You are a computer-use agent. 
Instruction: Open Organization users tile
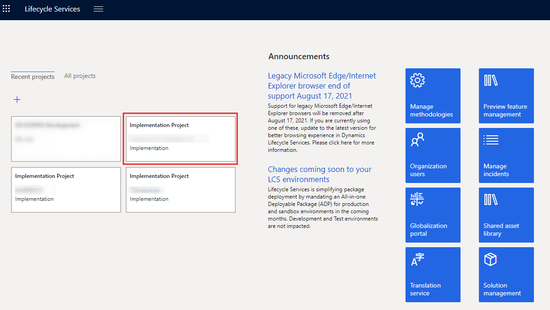pyautogui.click(x=433, y=155)
